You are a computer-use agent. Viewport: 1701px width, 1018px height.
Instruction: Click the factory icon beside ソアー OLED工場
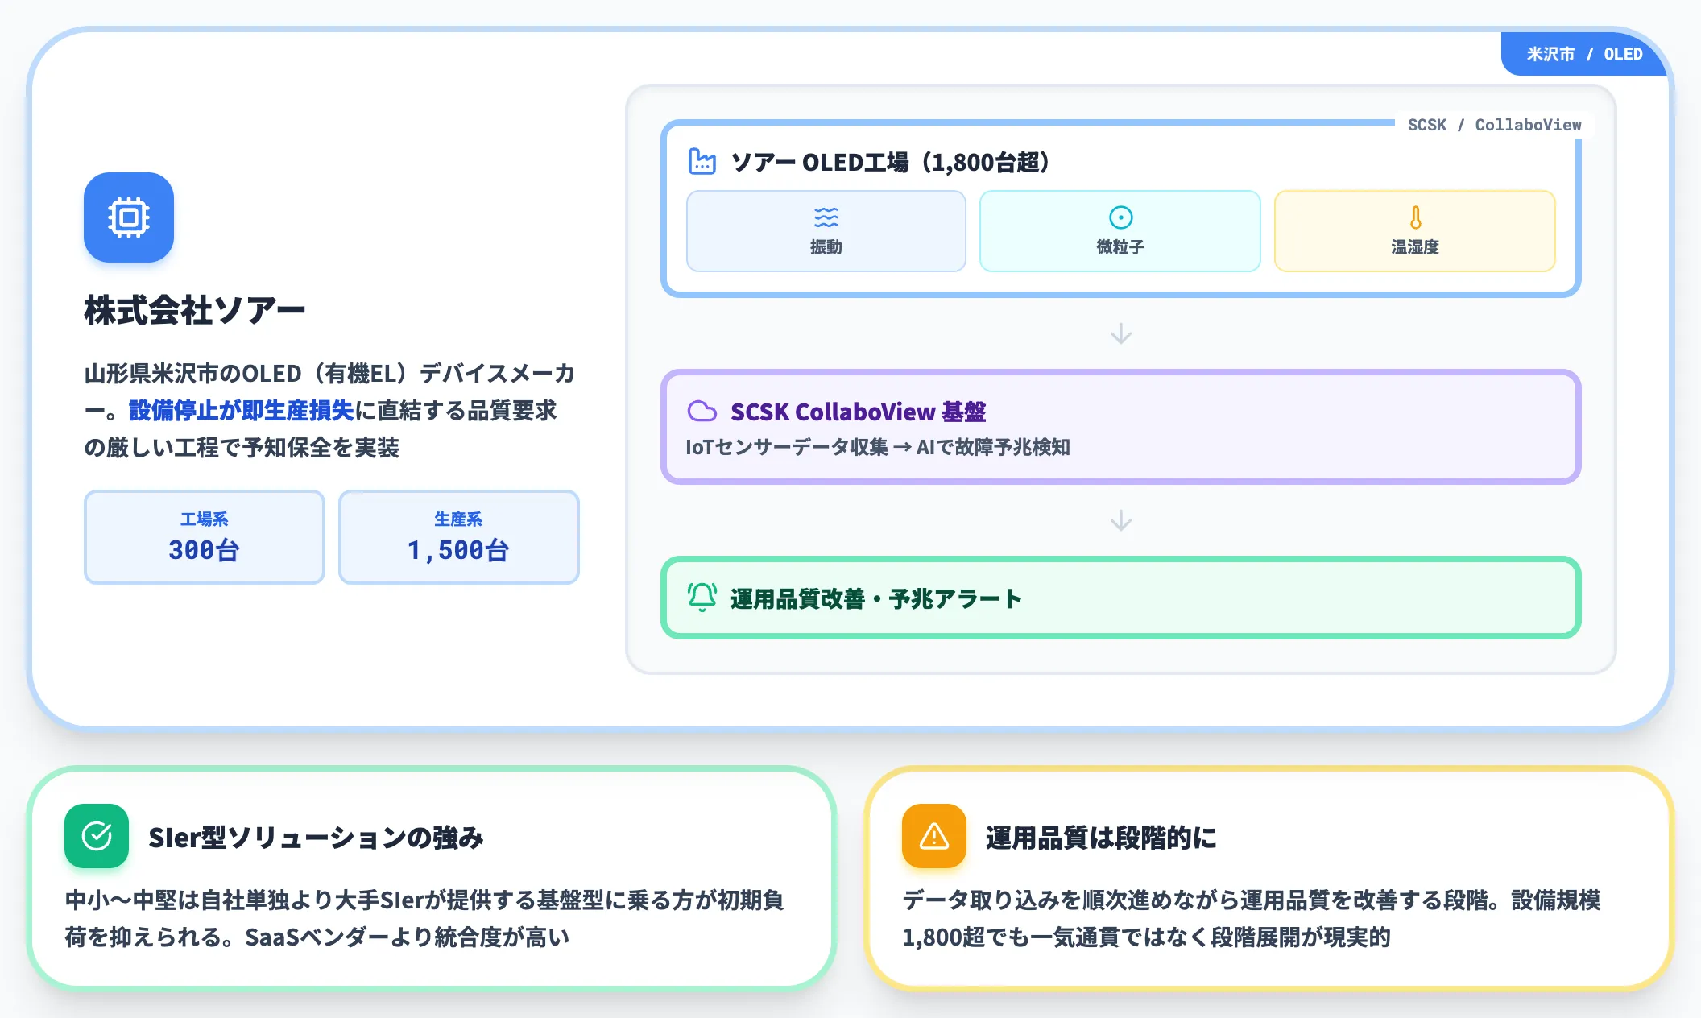tap(702, 162)
